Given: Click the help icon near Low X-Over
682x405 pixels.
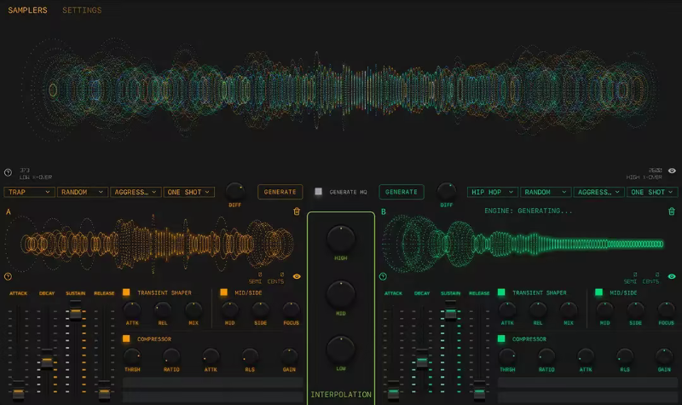Looking at the screenshot, I should (x=8, y=172).
